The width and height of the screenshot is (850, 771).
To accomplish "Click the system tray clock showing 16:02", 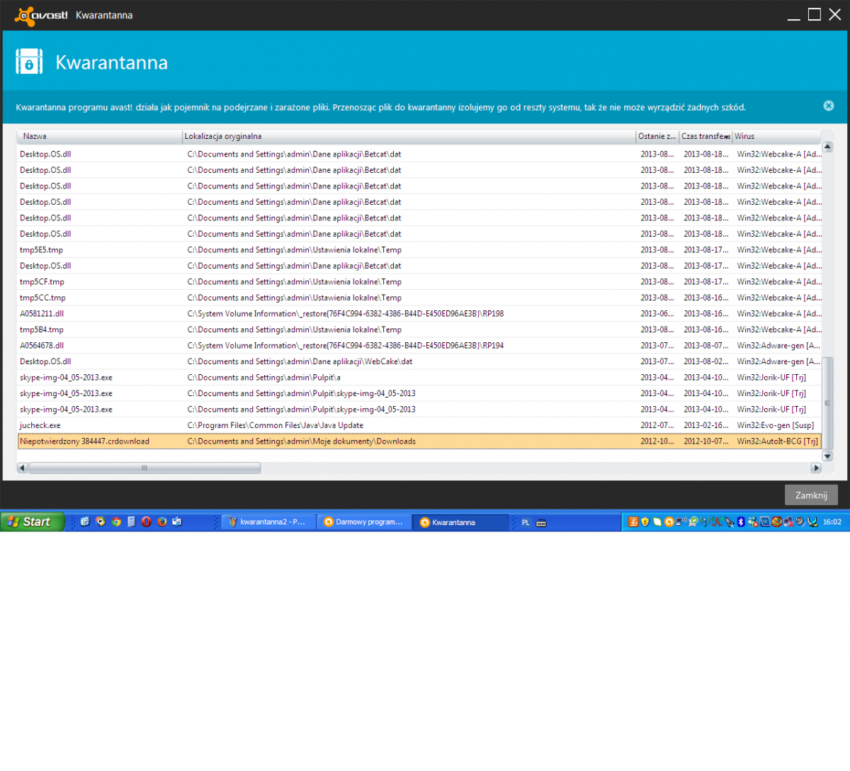I will pyautogui.click(x=832, y=522).
